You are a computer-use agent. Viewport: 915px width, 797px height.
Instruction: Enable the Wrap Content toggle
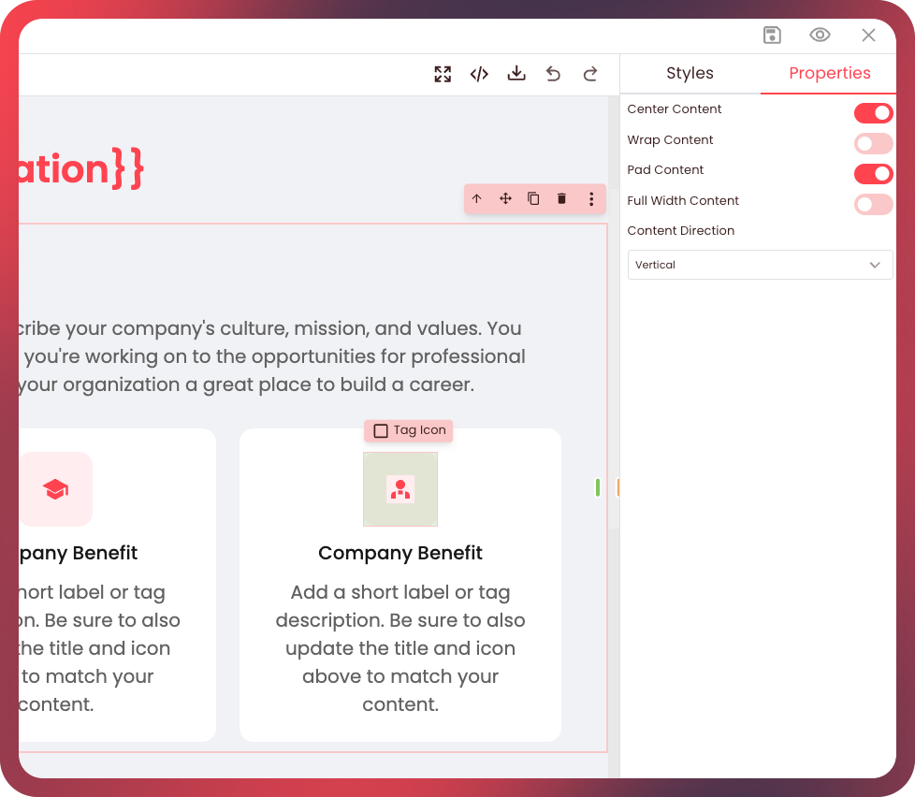[x=874, y=143]
